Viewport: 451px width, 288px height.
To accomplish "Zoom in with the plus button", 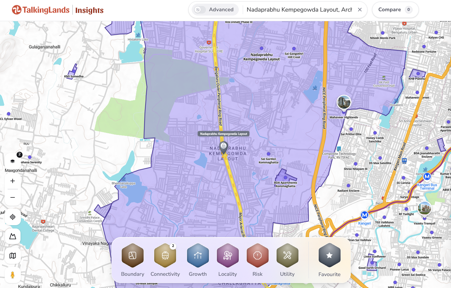I will (x=13, y=181).
